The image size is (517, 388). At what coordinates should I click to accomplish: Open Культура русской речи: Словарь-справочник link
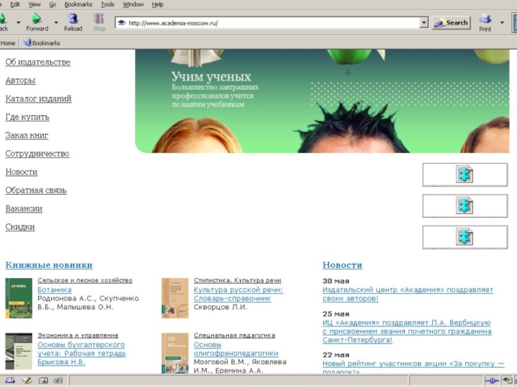(x=238, y=294)
